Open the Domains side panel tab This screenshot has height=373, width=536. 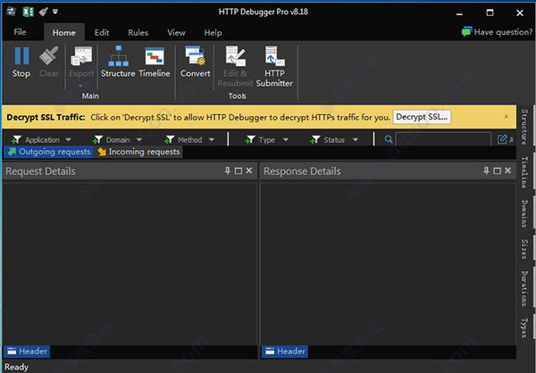click(524, 213)
